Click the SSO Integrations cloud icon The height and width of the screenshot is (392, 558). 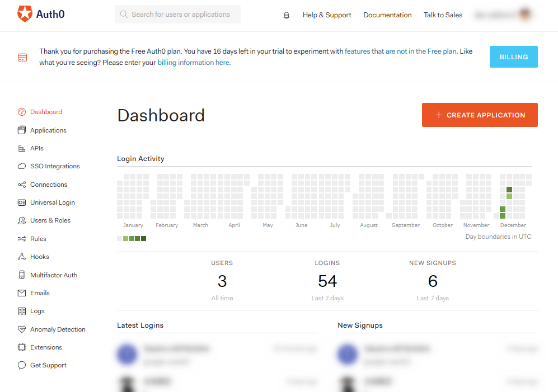pos(22,166)
